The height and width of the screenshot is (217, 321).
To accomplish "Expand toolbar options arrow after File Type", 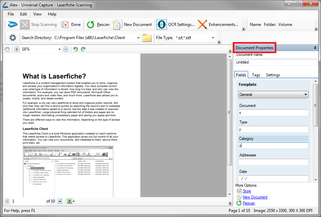I will pyautogui.click(x=219, y=42).
